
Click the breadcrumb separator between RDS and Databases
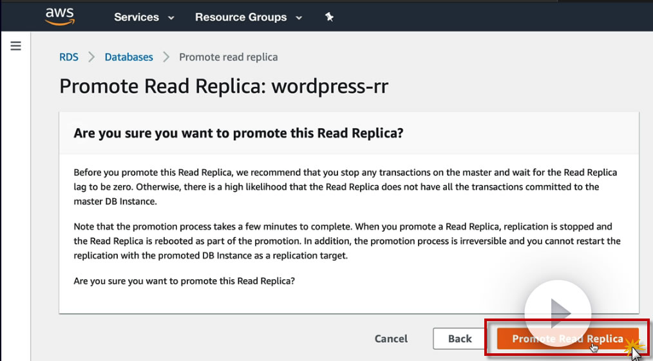coord(91,57)
